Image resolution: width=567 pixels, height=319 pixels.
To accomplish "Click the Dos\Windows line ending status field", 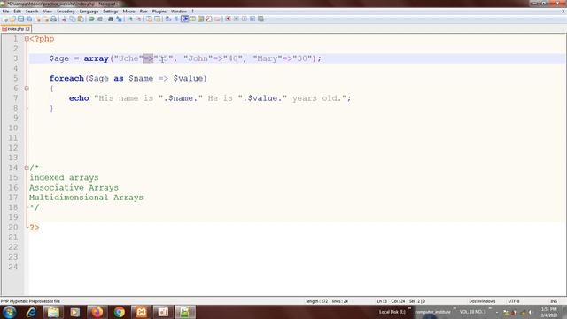I will point(482,301).
